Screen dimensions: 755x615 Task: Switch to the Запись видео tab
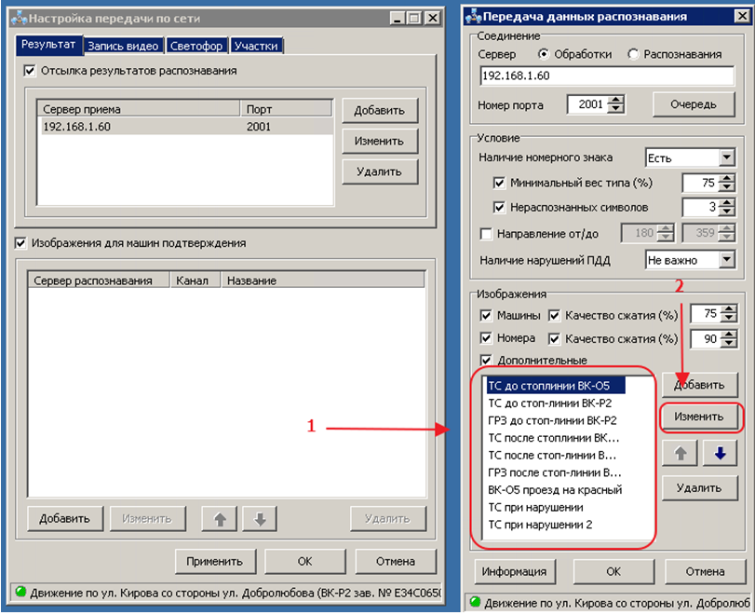tap(124, 46)
